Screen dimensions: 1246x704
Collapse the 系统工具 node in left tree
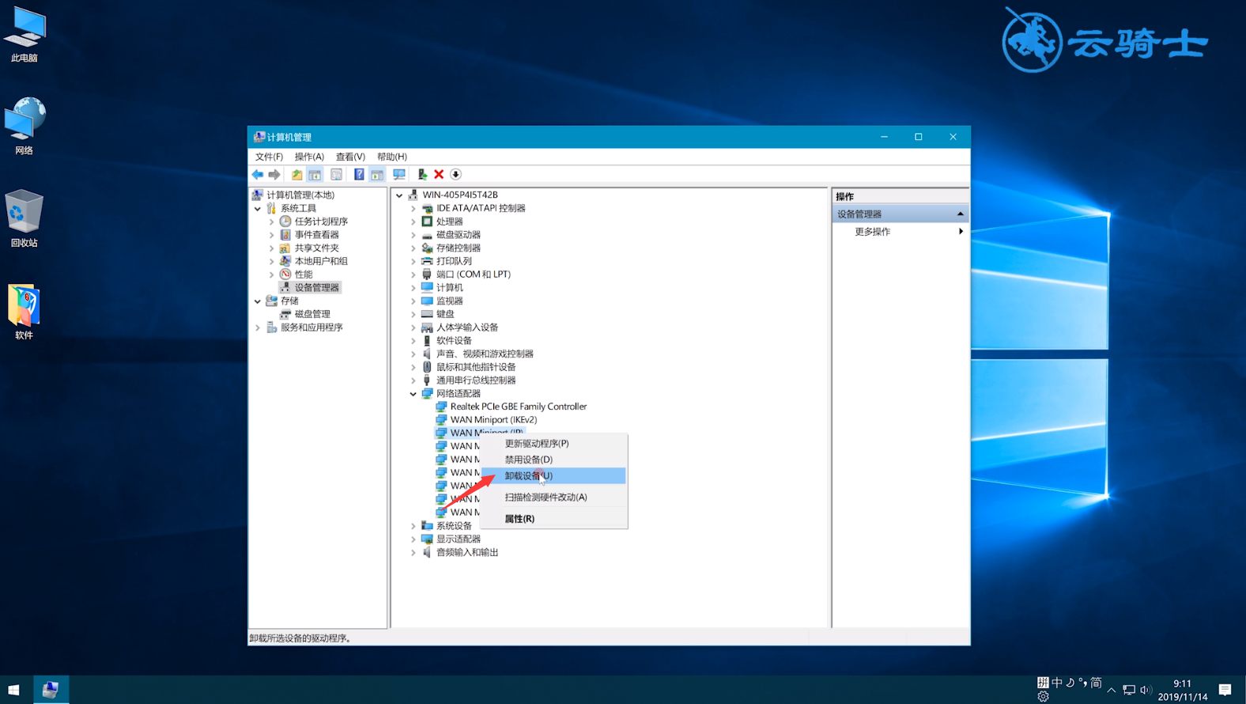[258, 209]
